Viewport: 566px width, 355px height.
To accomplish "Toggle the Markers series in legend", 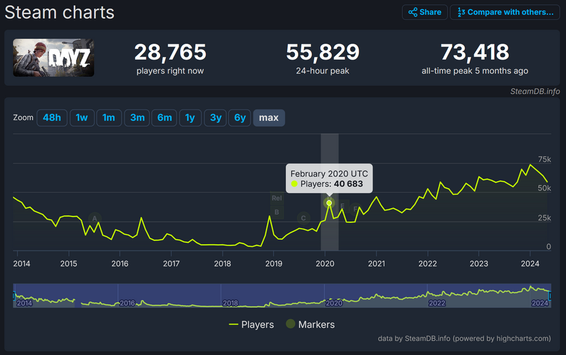I will pyautogui.click(x=310, y=324).
